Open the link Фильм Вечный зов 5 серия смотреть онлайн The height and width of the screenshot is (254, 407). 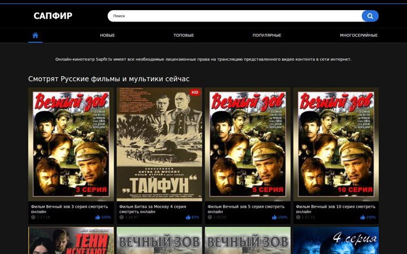(x=246, y=209)
